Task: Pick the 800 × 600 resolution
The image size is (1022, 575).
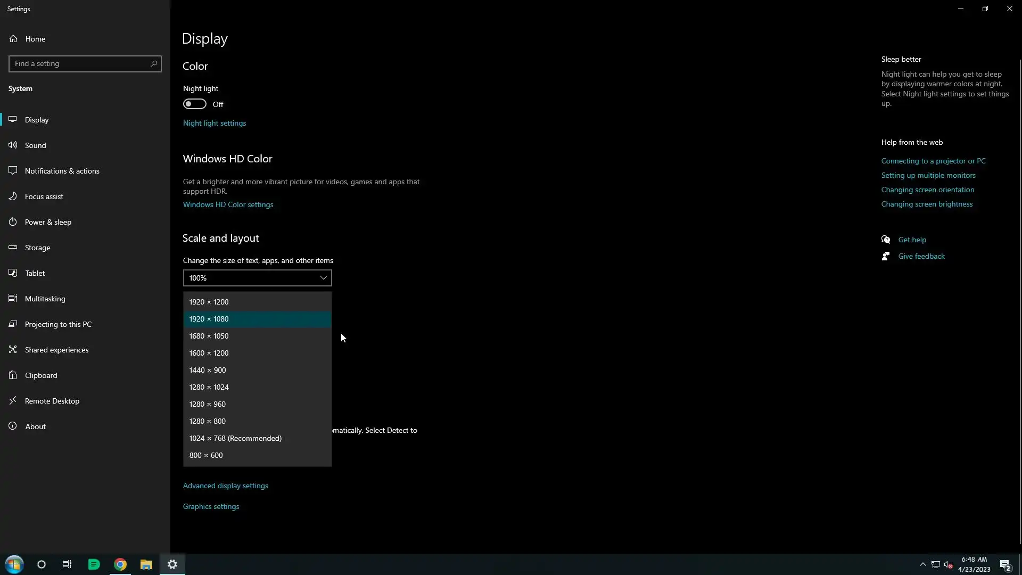Action: 206,455
